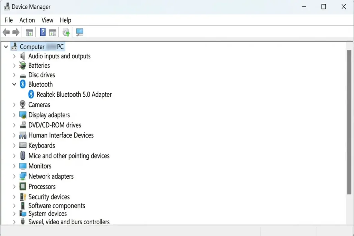Select the Realtek Bluetooth 5.0 Adapter entry
This screenshot has width=354, height=236.
(x=74, y=94)
